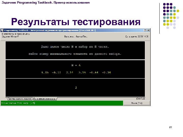Click the result value 2 in output panel

pos(76,88)
